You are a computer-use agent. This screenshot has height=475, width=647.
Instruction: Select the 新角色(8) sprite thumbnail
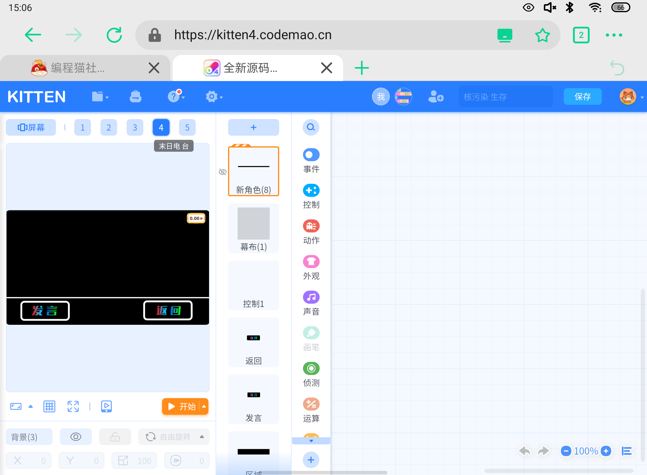click(x=254, y=171)
